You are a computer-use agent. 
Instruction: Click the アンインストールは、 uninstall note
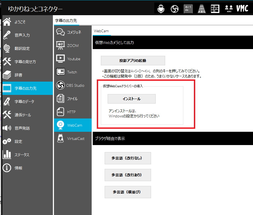(x=123, y=111)
